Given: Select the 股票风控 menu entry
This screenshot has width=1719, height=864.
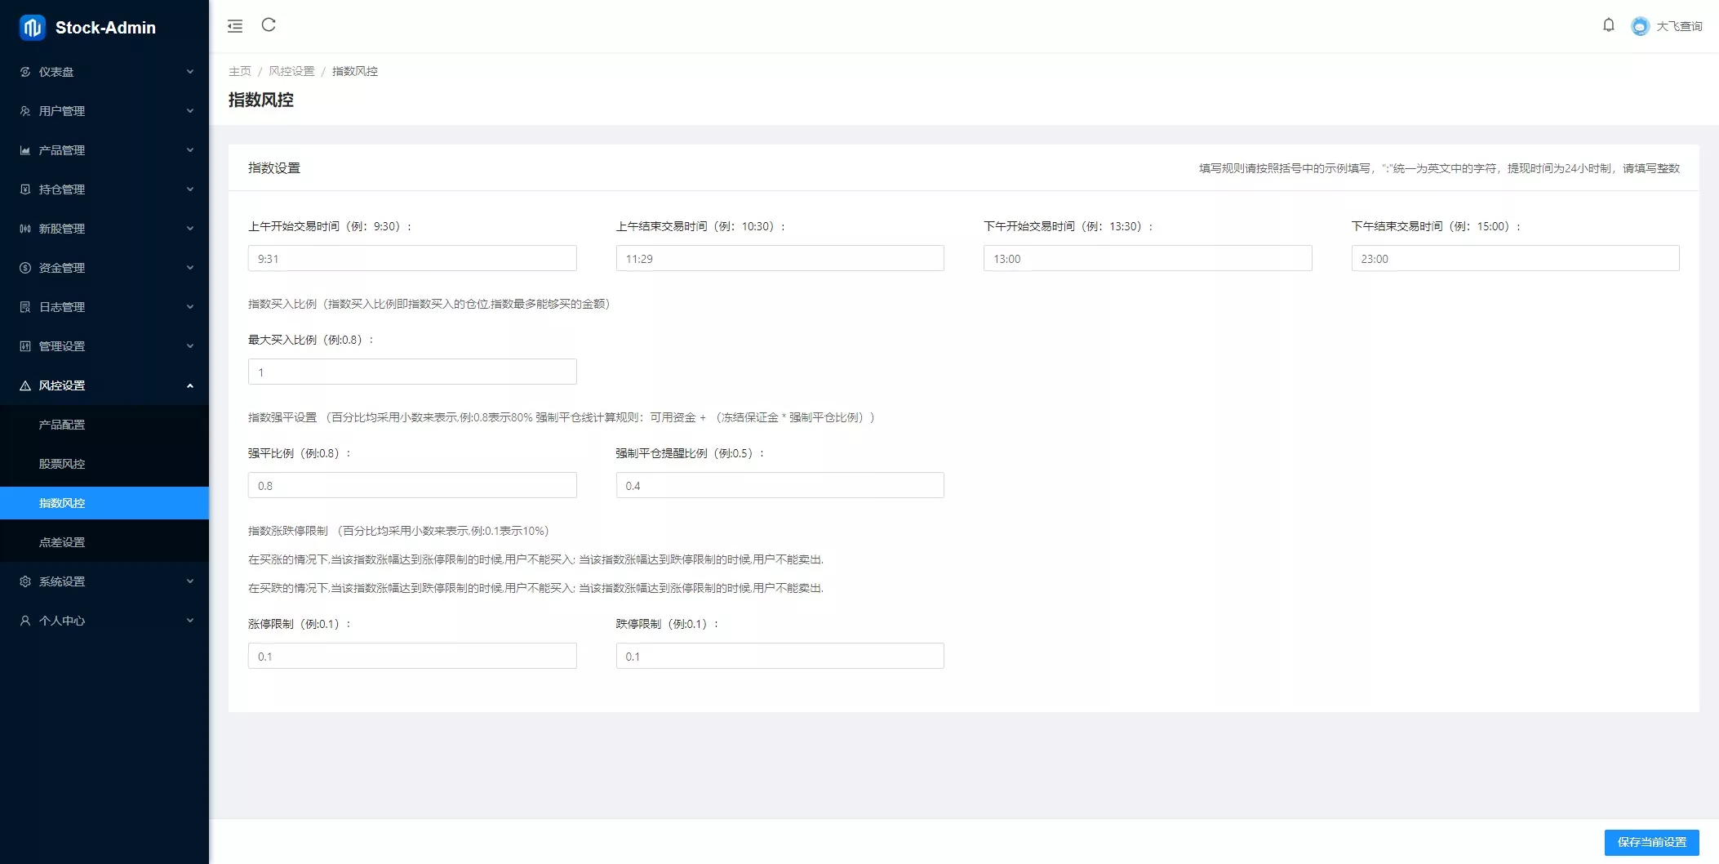Looking at the screenshot, I should click(60, 463).
